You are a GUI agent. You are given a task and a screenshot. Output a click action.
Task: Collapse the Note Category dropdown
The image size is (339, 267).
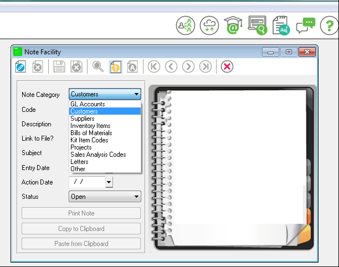(136, 95)
